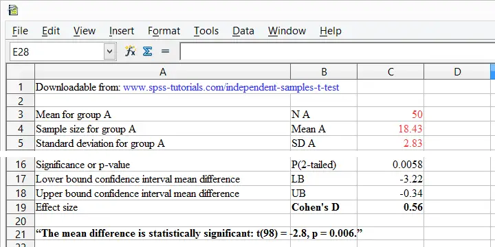495x247 pixels.
Task: Select column D header
Action: pos(457,72)
